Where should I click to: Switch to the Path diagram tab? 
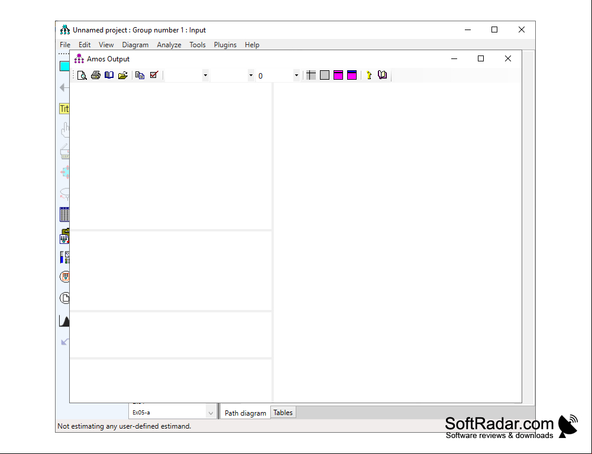245,413
